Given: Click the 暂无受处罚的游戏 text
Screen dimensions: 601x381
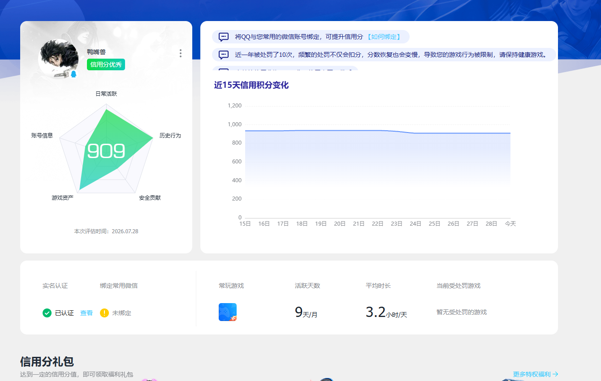Looking at the screenshot, I should coord(462,312).
